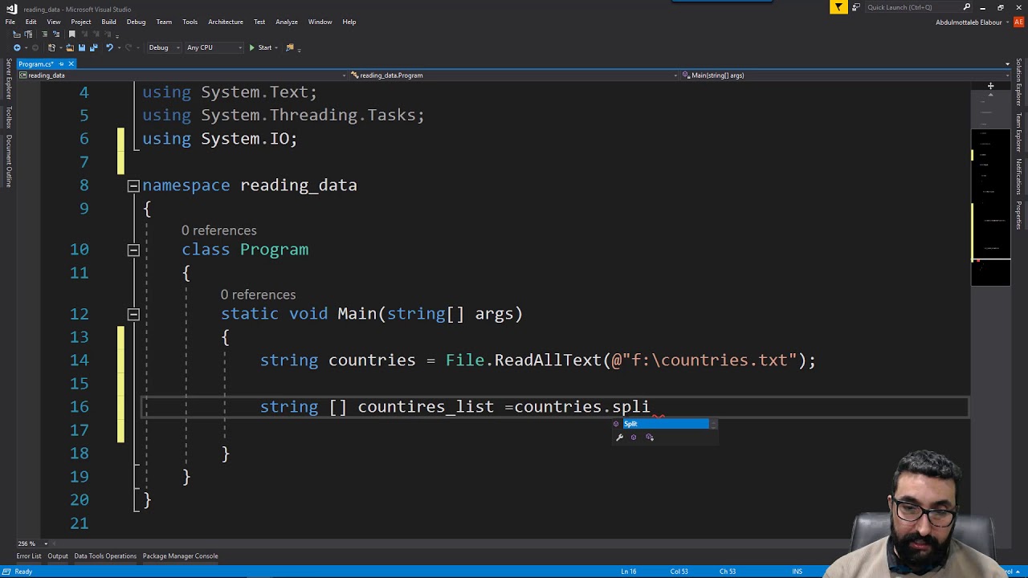Click the Redo arrow icon
The width and height of the screenshot is (1028, 578).
[128, 47]
